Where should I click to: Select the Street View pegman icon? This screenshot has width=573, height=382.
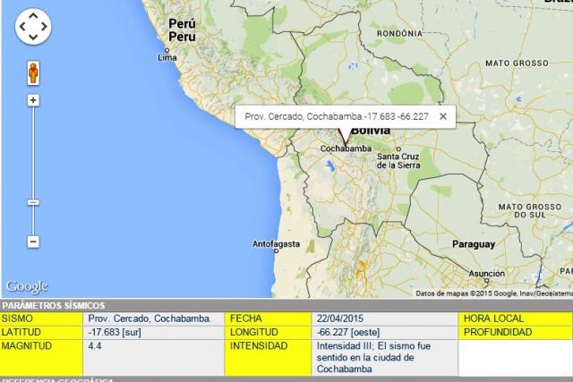[x=33, y=73]
